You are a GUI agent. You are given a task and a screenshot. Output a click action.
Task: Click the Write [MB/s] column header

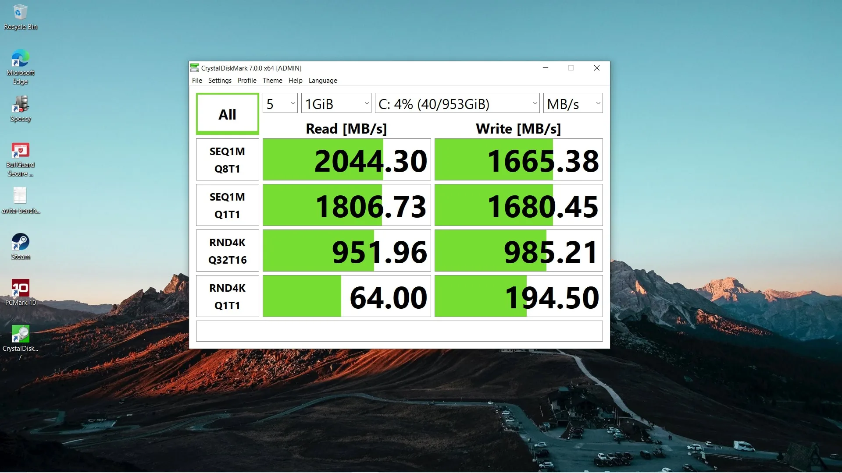pos(518,129)
